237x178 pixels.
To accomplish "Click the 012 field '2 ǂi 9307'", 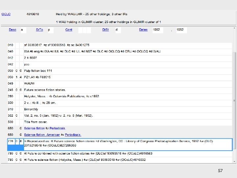I will point(30,58).
